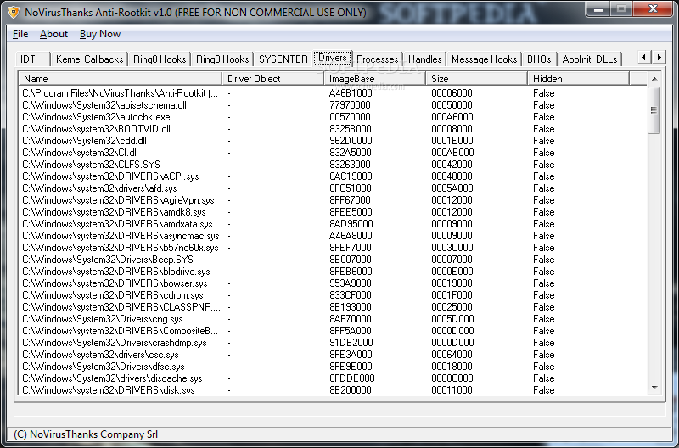Switch to the Handles tab
The width and height of the screenshot is (679, 448).
(425, 59)
